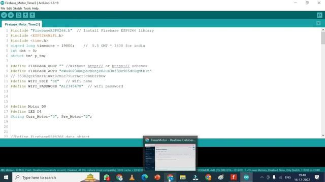Click '#define LED D4' line
Image resolution: width=325 pixels, height=182 pixels.
pos(26,111)
